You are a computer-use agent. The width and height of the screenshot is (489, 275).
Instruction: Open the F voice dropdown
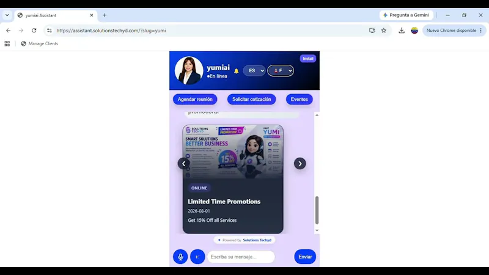(x=281, y=71)
